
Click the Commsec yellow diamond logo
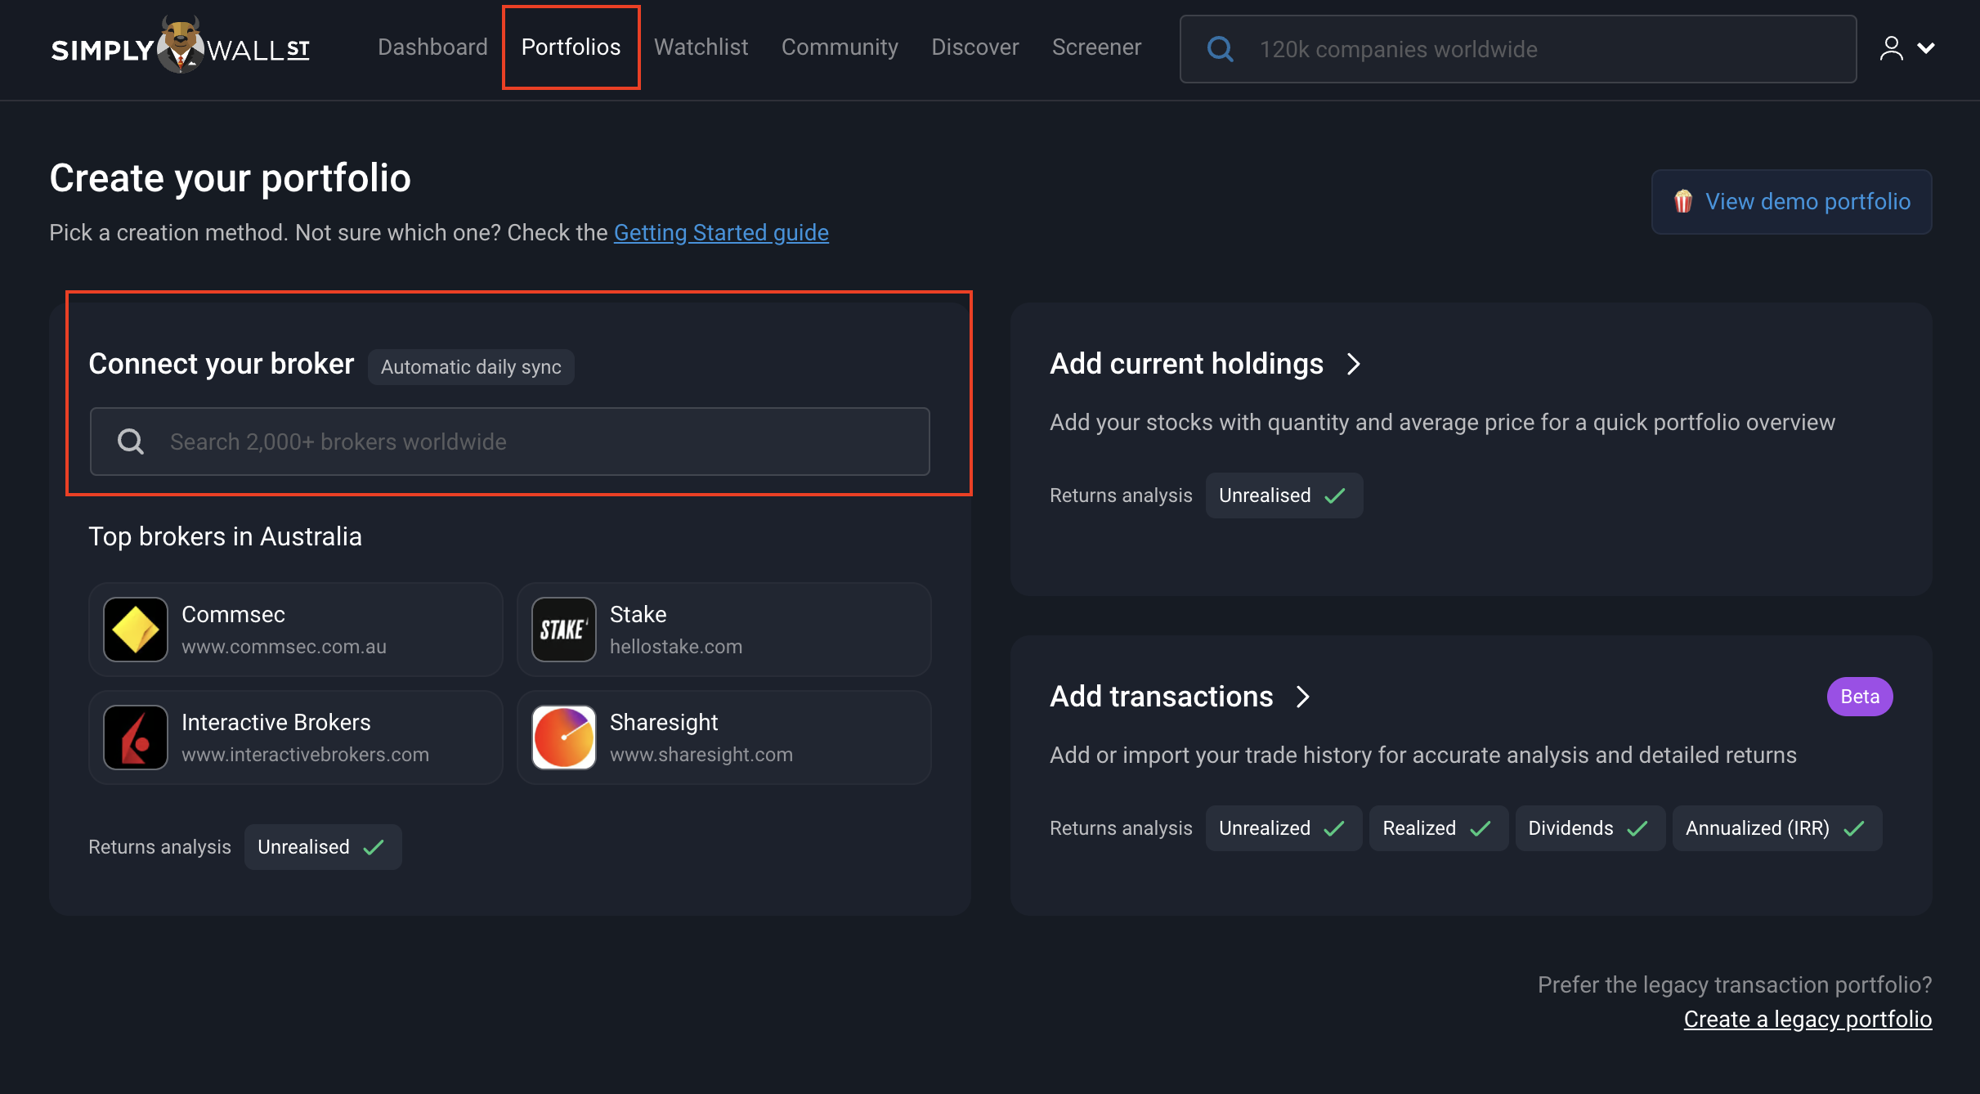click(136, 630)
